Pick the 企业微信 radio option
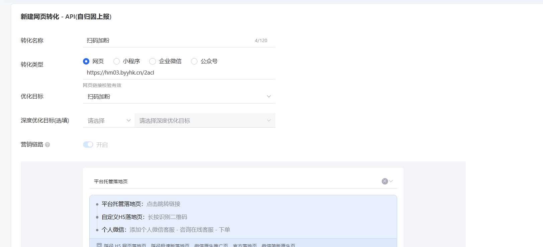This screenshot has height=247, width=543. click(153, 61)
